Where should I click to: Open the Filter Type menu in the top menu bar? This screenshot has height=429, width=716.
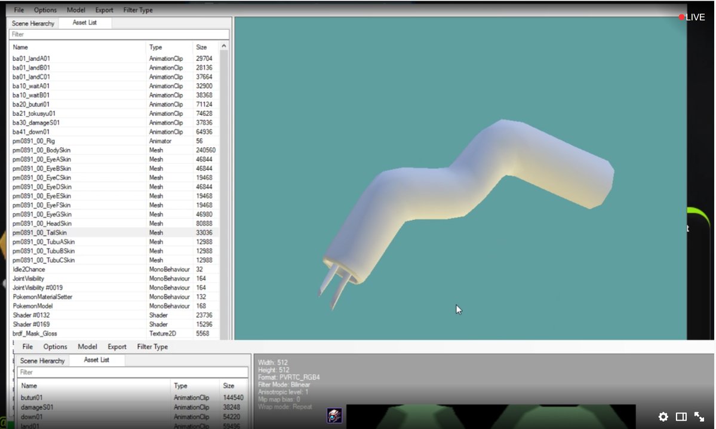click(x=137, y=10)
